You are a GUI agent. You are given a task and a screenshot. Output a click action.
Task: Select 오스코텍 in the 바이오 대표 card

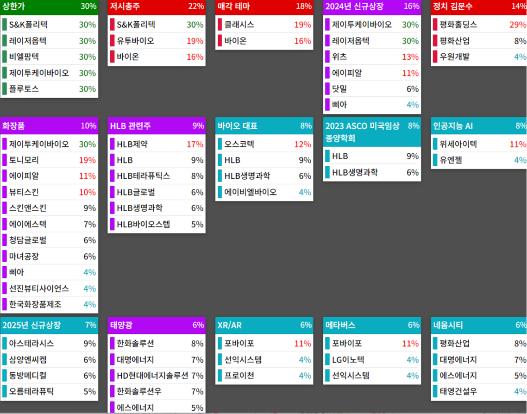point(264,144)
